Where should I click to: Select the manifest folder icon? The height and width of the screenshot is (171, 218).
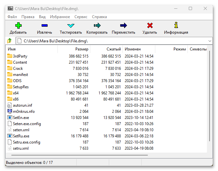tap(10, 74)
